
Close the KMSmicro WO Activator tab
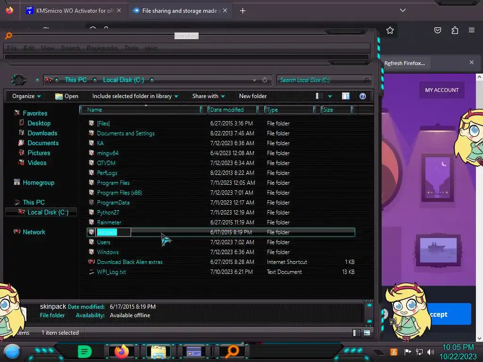119,10
